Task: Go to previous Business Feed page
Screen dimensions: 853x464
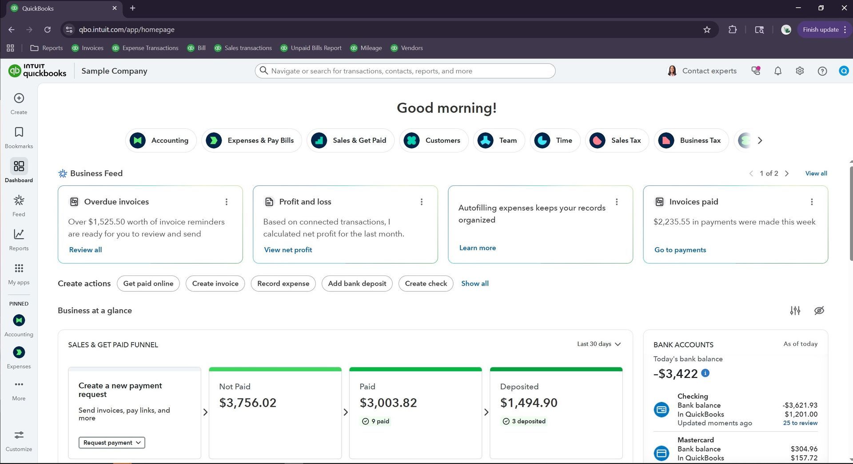Action: point(751,173)
